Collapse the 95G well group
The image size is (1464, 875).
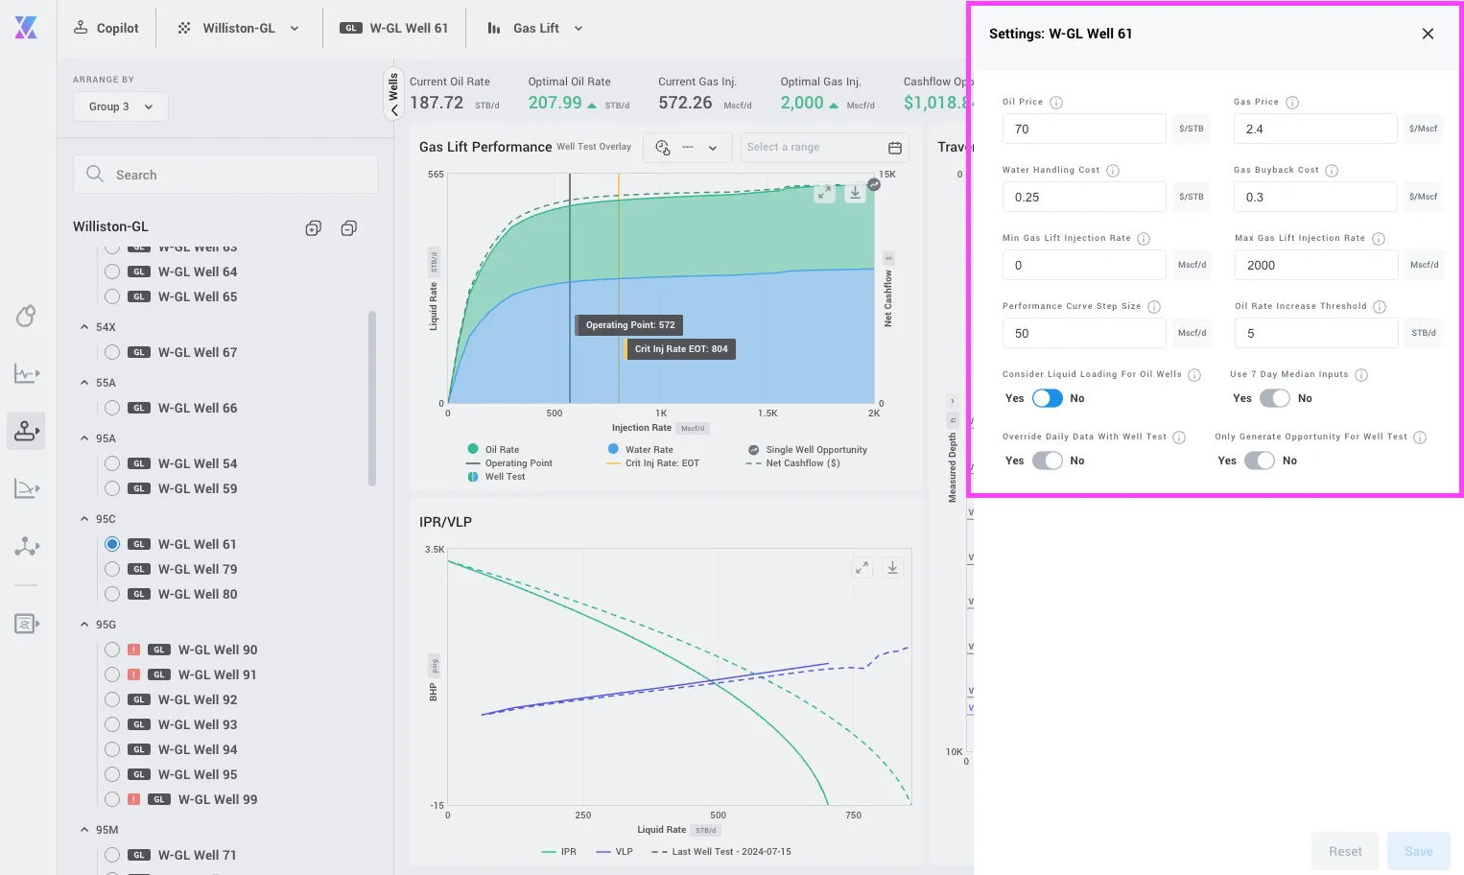coord(84,625)
